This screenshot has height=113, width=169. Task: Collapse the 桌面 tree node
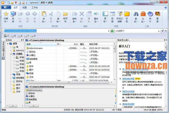pos(8,44)
